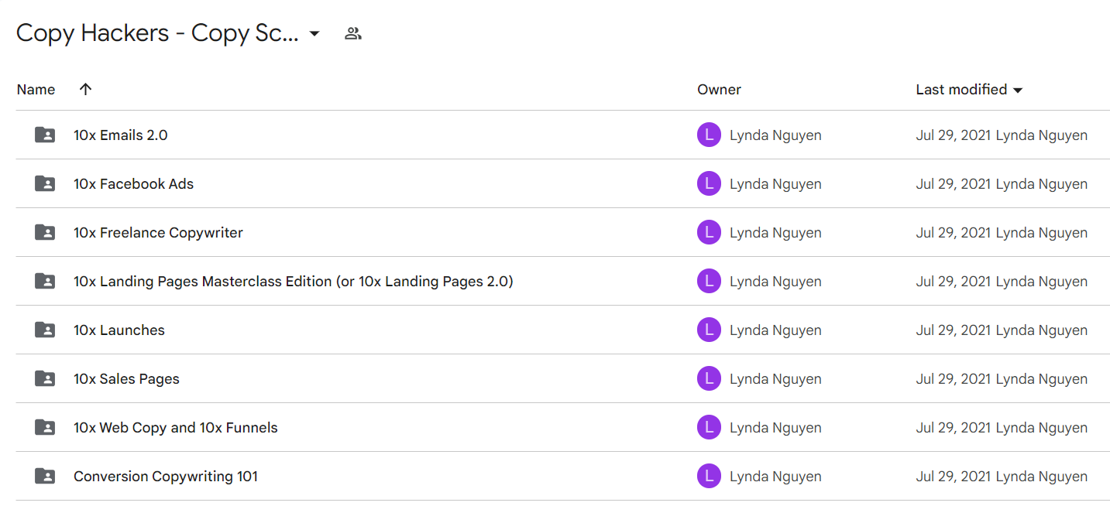
Task: Click the modified date for 10x Emails 2.0
Action: point(954,135)
